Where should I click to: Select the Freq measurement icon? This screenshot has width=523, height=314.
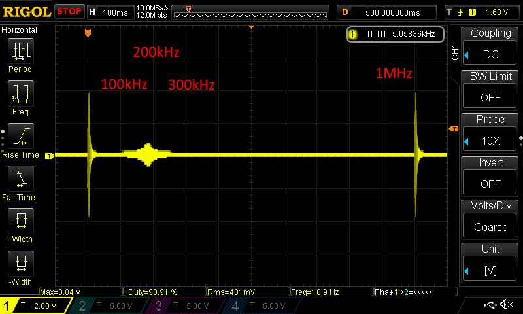21,94
